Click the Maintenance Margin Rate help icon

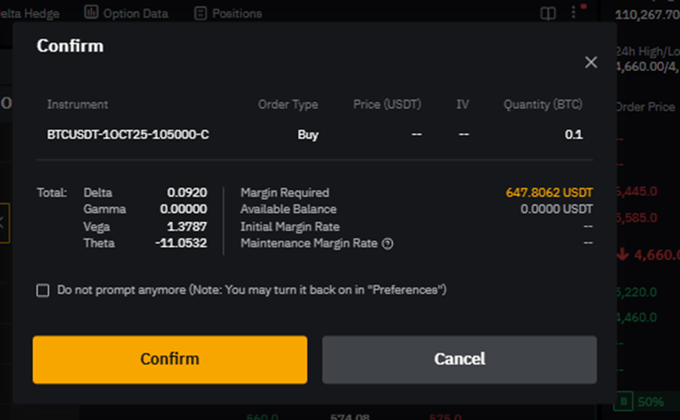(388, 243)
